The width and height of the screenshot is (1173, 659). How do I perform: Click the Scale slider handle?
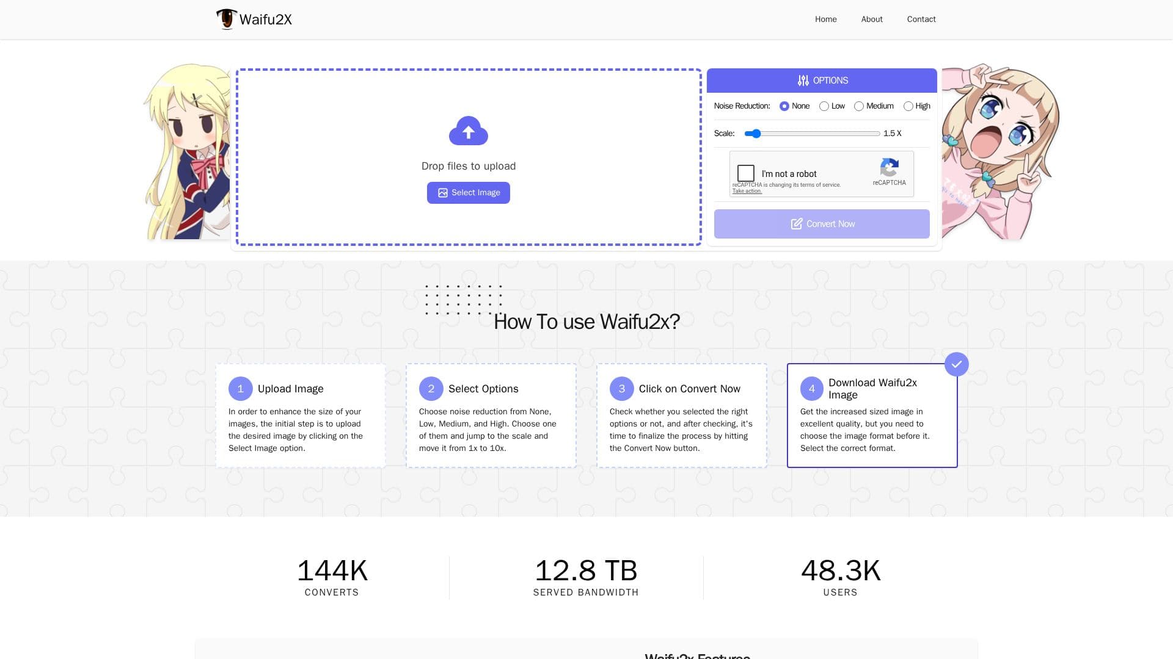pos(756,134)
